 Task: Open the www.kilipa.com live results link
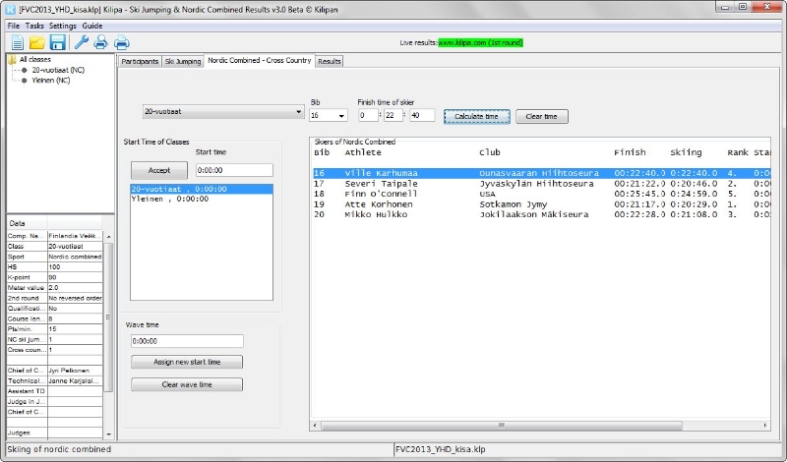pos(480,42)
